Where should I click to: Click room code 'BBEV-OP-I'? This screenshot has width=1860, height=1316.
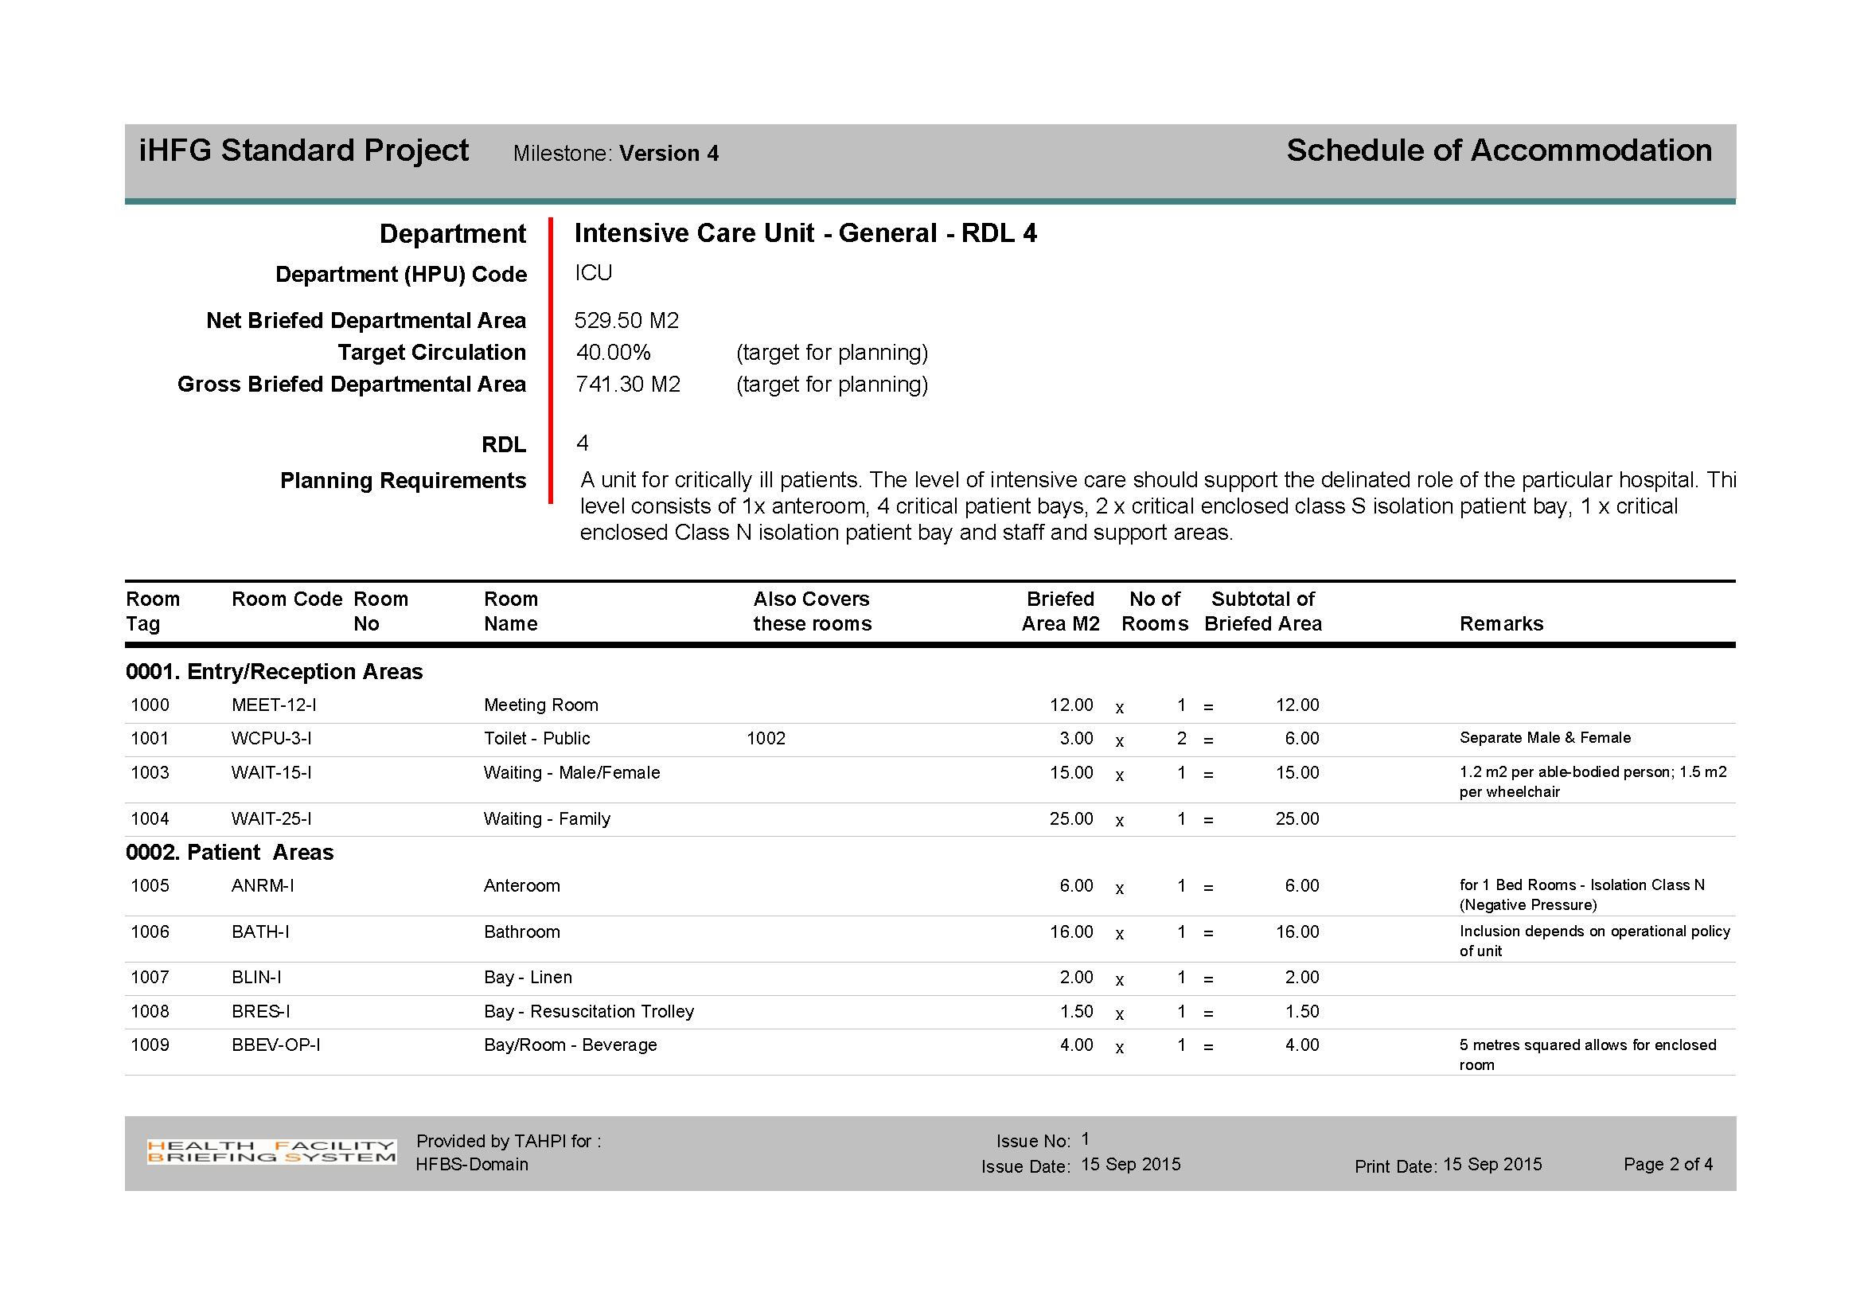pyautogui.click(x=275, y=1045)
